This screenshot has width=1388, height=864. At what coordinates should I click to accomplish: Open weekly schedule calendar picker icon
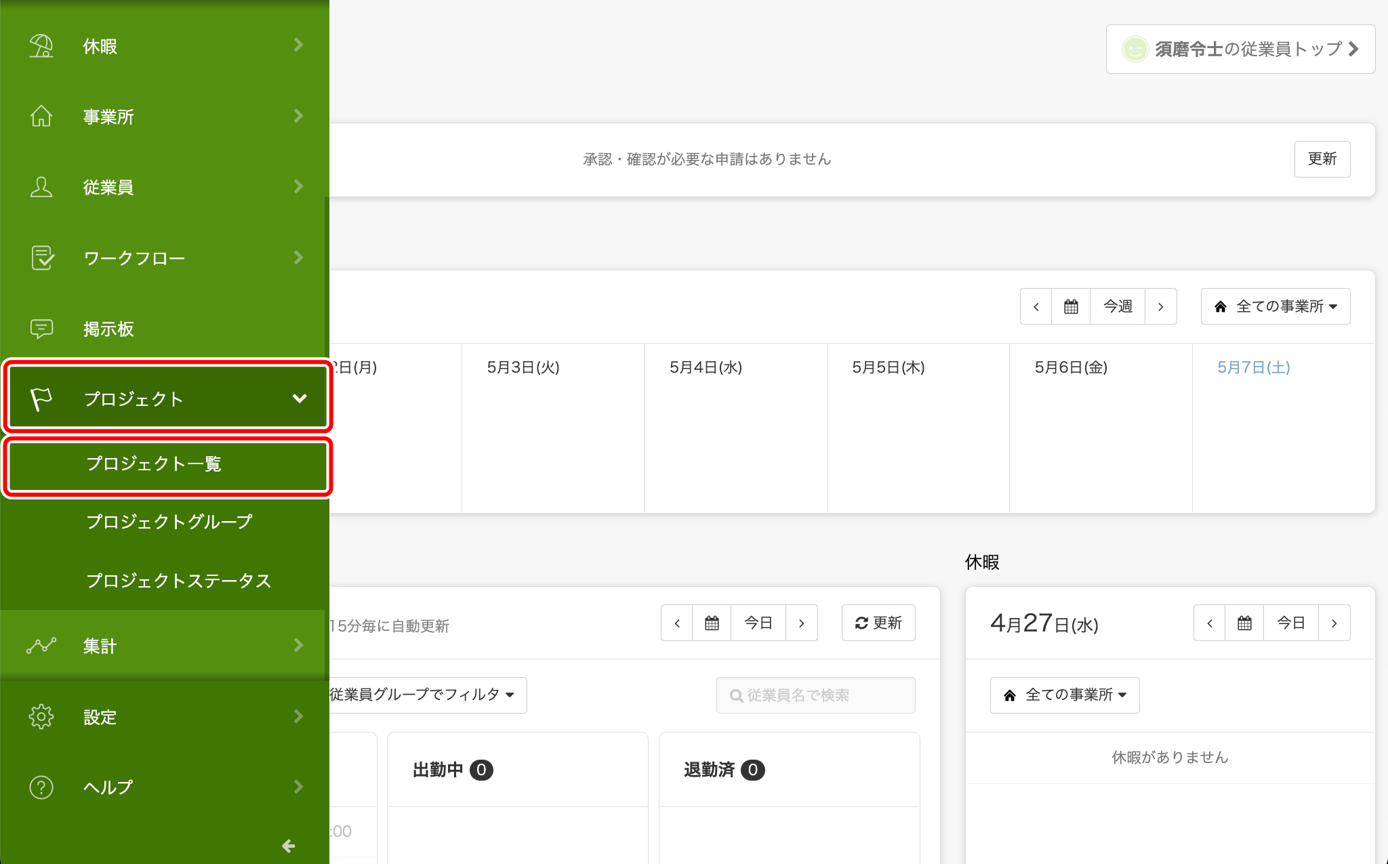(x=1071, y=306)
